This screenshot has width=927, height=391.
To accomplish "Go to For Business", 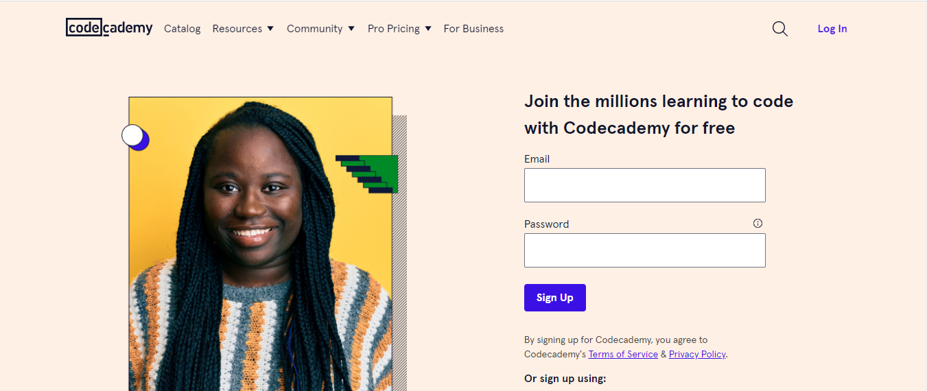I will click(x=473, y=29).
